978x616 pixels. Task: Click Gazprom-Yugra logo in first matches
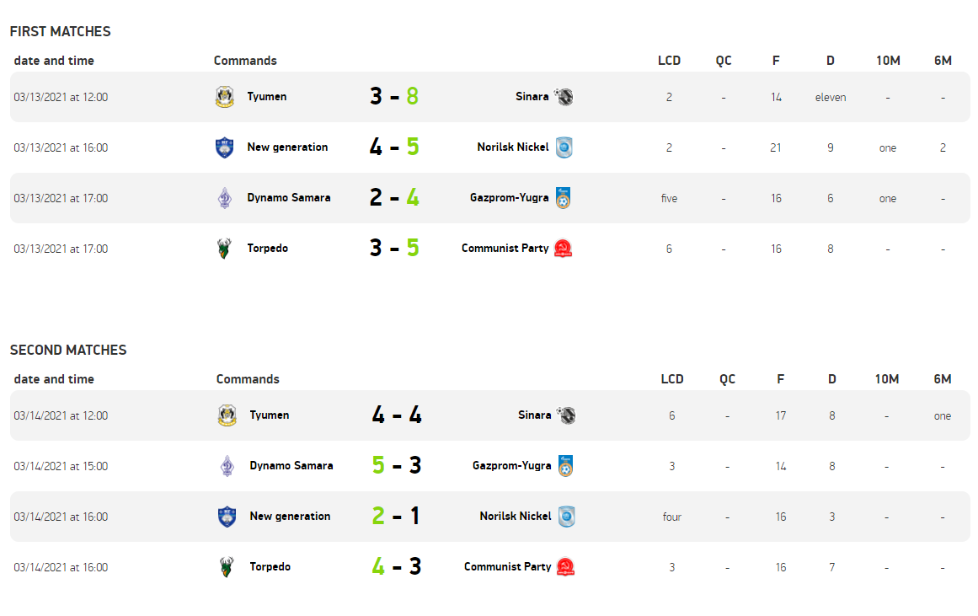[564, 198]
